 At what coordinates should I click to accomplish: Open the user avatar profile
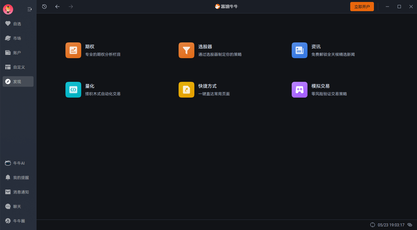8,9
